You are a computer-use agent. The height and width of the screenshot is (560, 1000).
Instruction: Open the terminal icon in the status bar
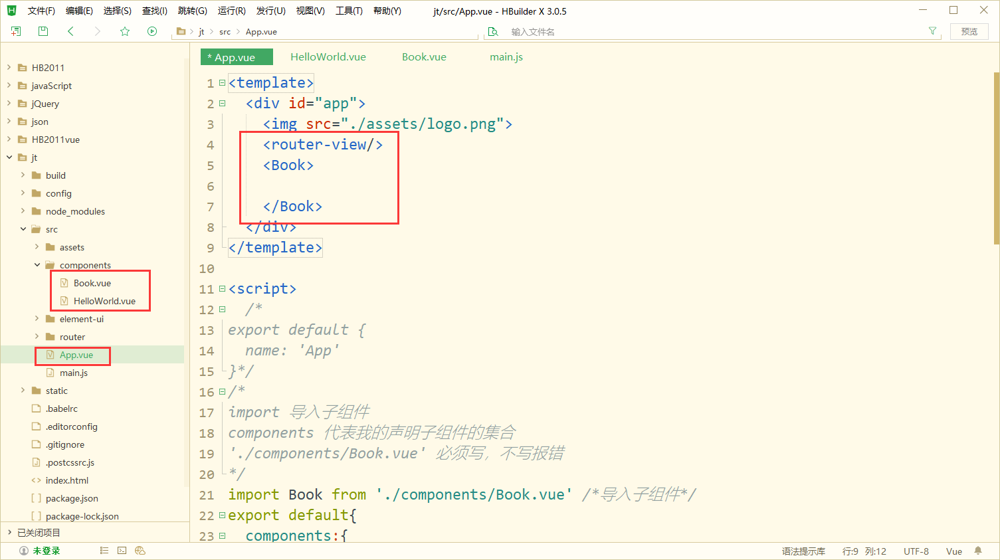pyautogui.click(x=122, y=550)
